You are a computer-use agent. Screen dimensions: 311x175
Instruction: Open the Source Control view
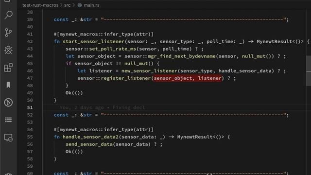pos(8,33)
